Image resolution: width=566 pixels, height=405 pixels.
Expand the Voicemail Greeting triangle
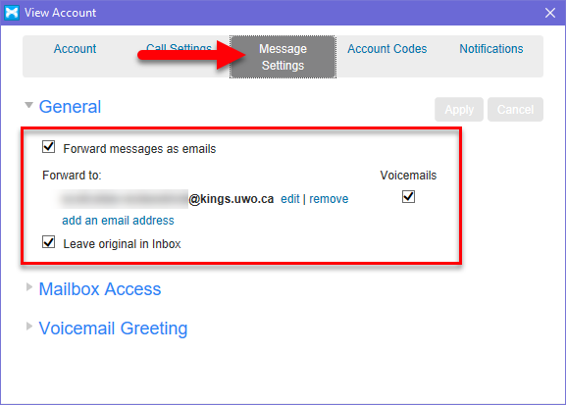coord(29,327)
